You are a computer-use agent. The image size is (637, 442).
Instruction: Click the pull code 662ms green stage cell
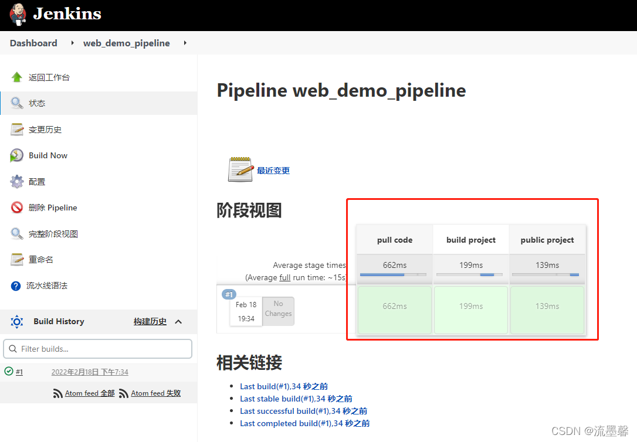pos(395,310)
